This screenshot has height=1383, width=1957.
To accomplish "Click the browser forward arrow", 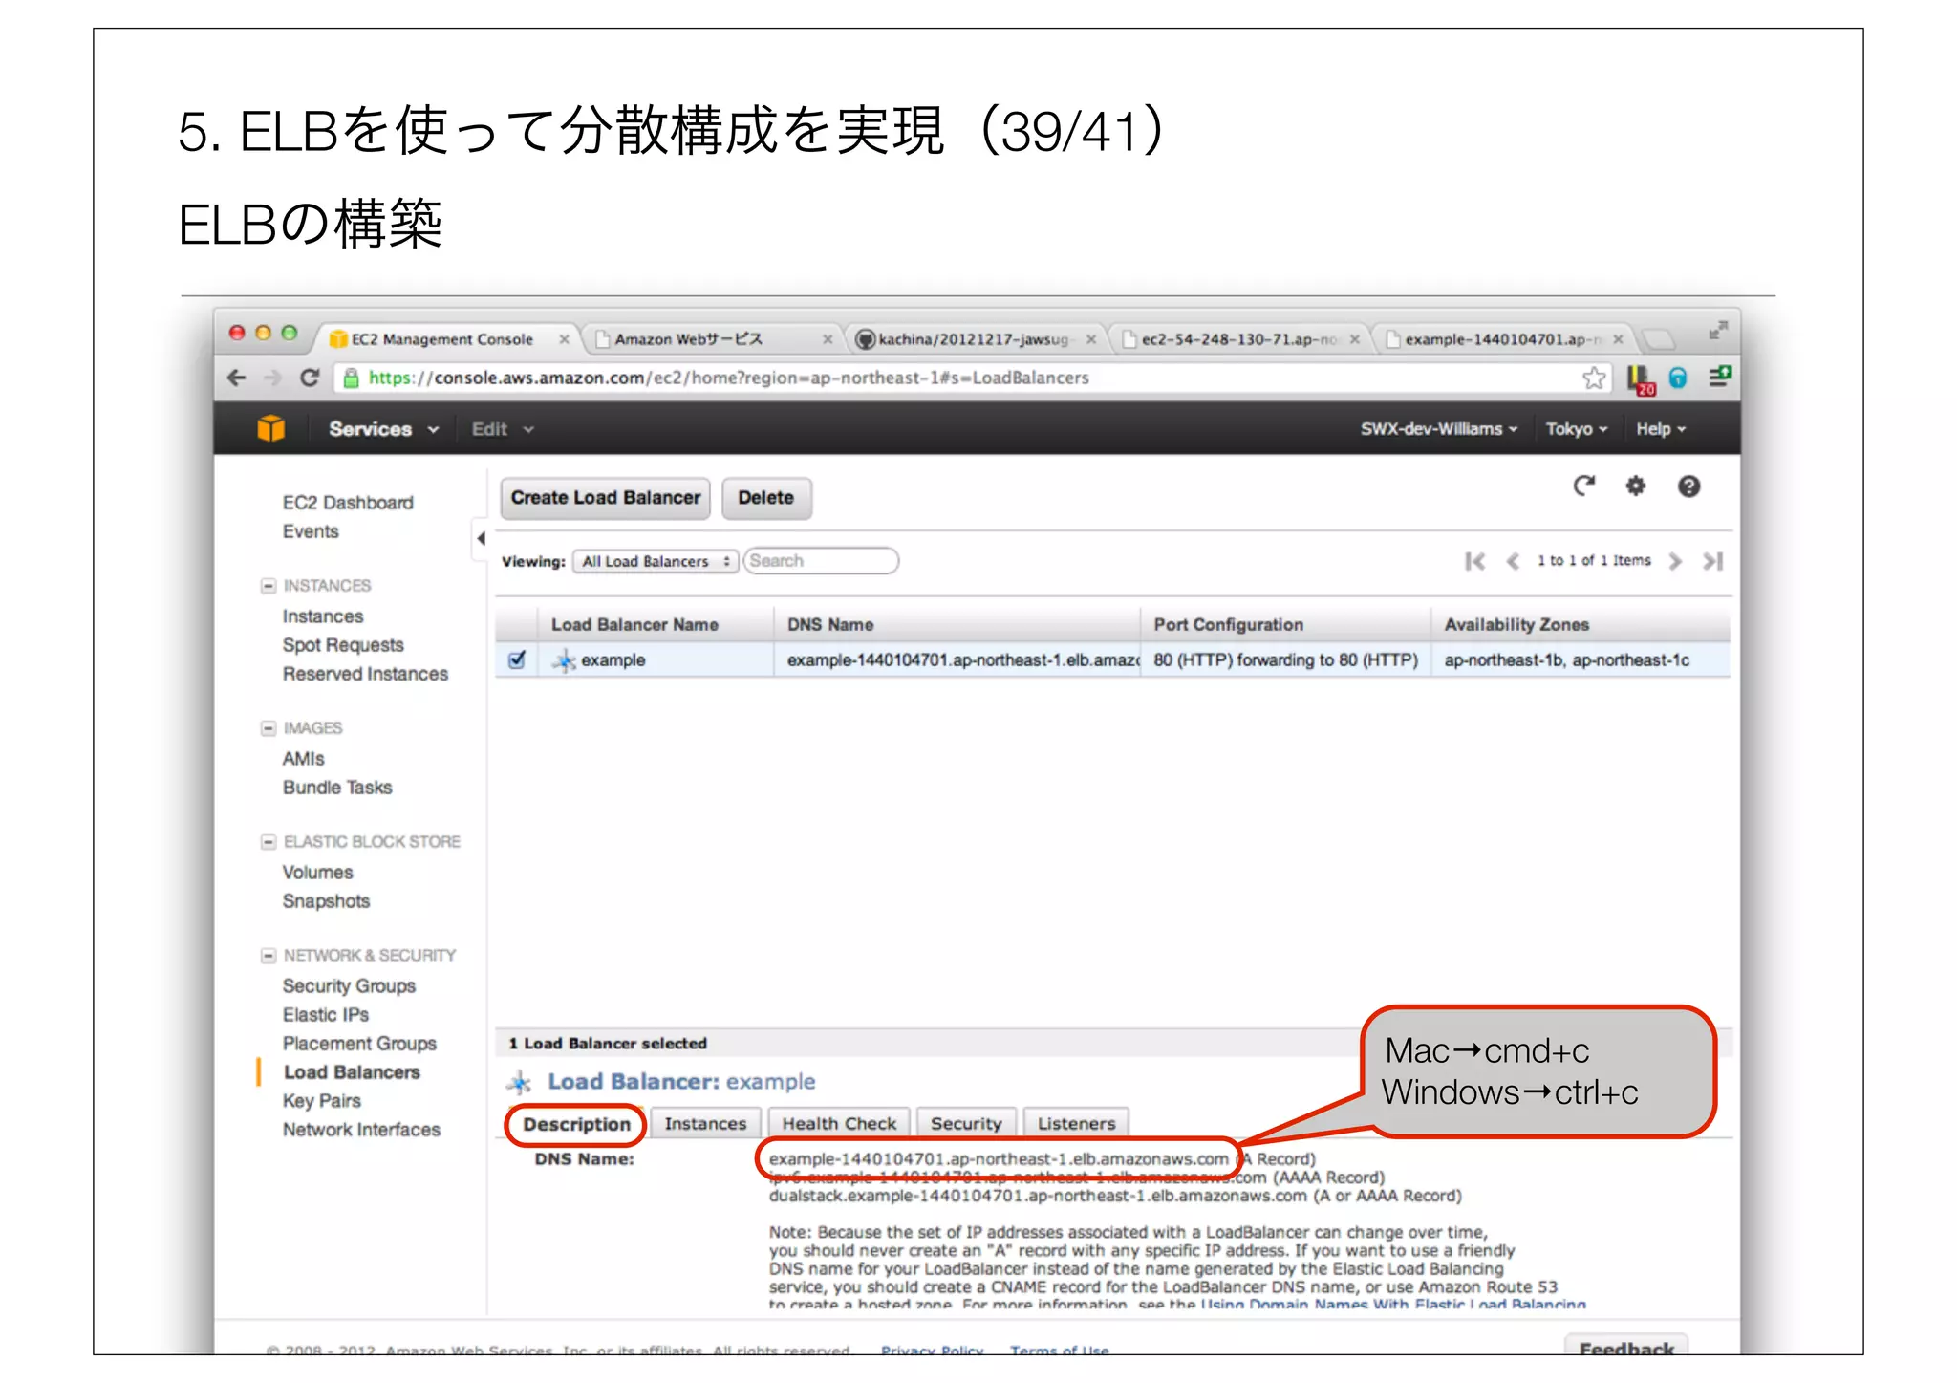I will click(273, 378).
